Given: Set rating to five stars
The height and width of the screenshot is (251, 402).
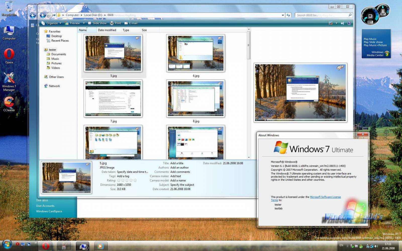Looking at the screenshot, I should [x=135, y=180].
